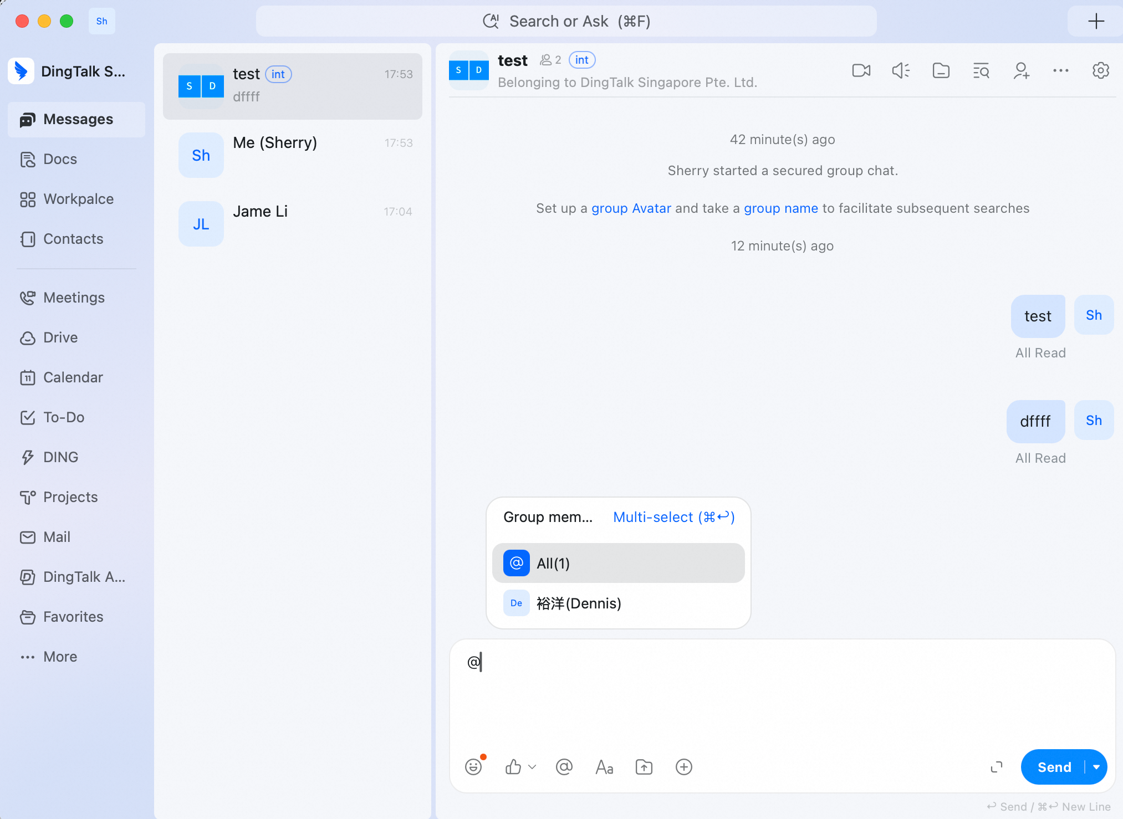Viewport: 1123px width, 819px height.
Task: Open DingTalk A... in the sidebar
Action: (76, 577)
